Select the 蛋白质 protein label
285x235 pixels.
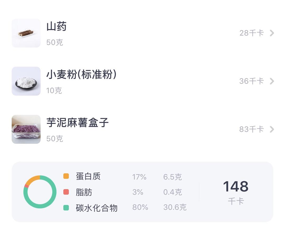[88, 176]
